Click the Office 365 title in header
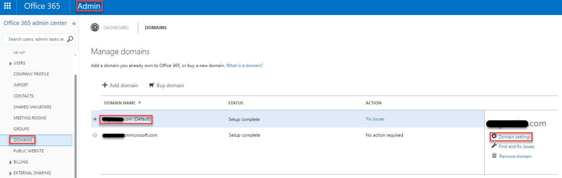This screenshot has height=178, width=562. (42, 6)
